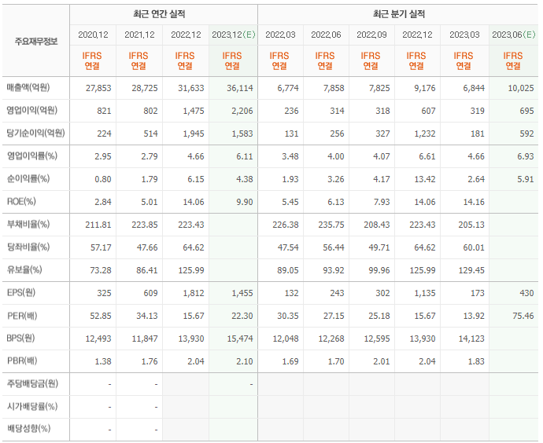Click the 13.42 net margin cell
The image size is (543, 443).
pyautogui.click(x=425, y=179)
